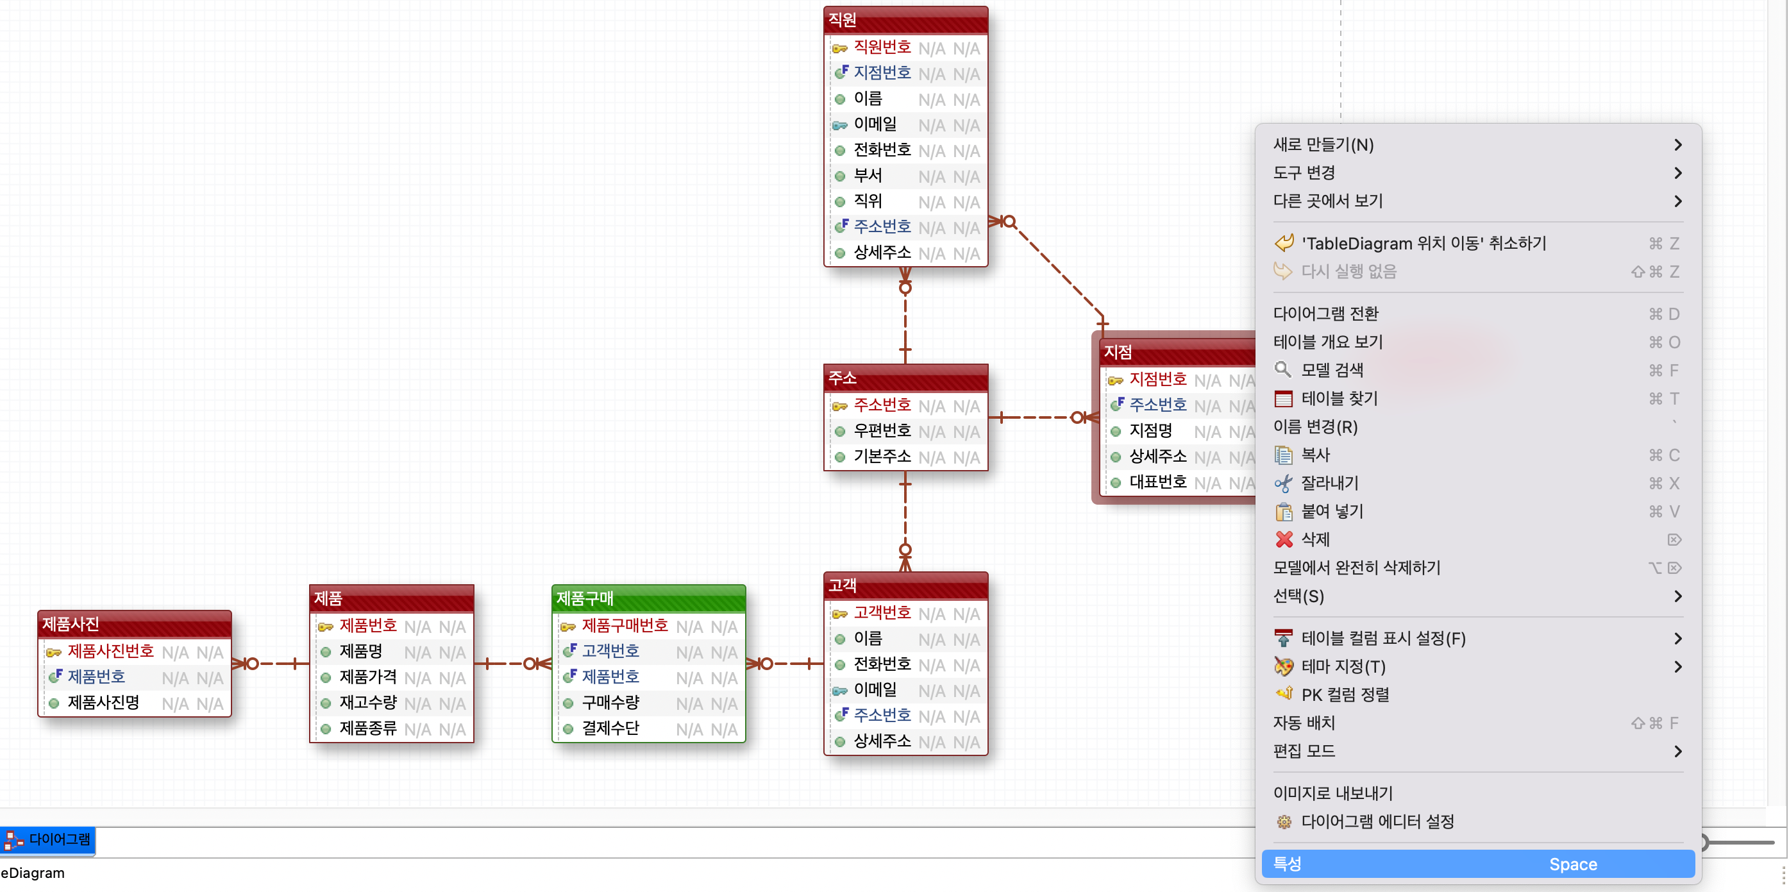This screenshot has width=1789, height=892.
Task: Select the 주소 table header
Action: pos(905,377)
